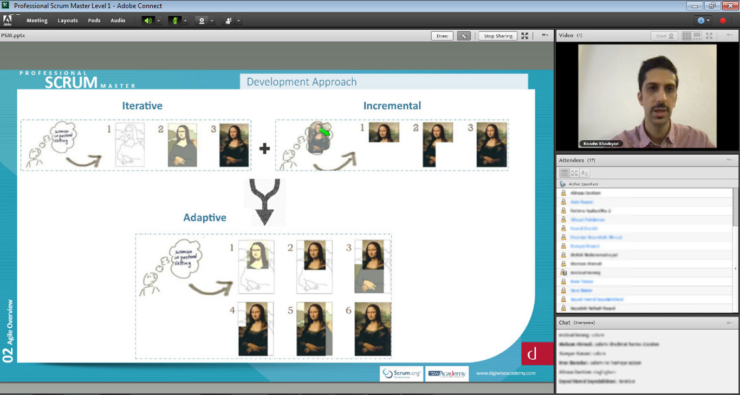Open the Audio menu
740x395 pixels.
point(118,21)
